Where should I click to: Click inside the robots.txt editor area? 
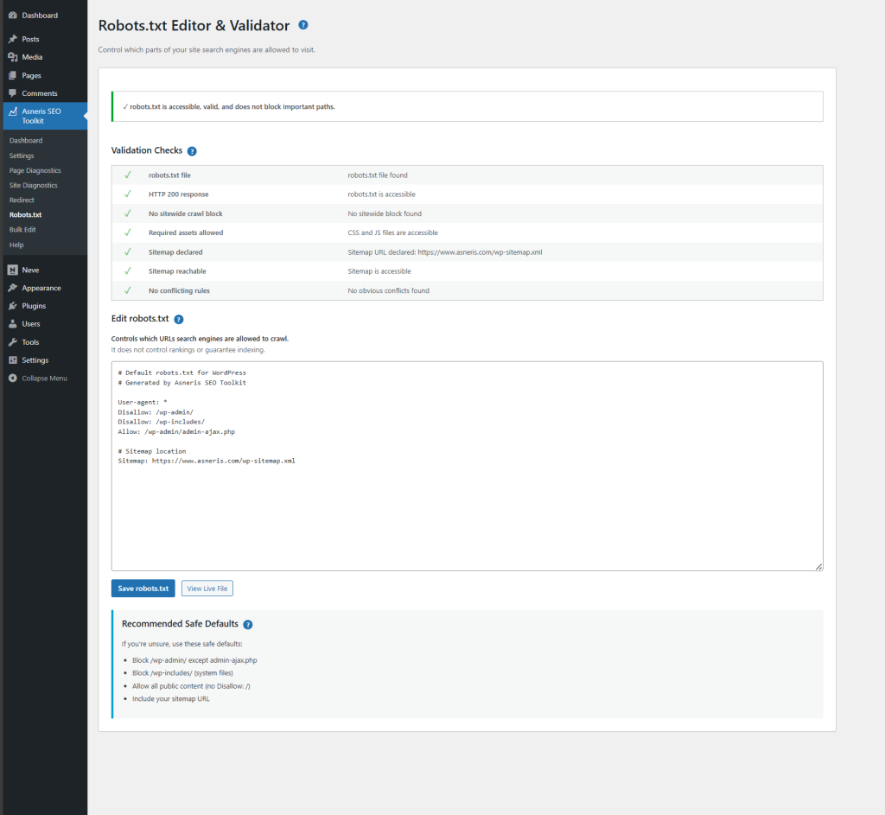[467, 467]
